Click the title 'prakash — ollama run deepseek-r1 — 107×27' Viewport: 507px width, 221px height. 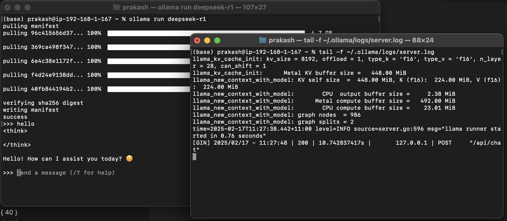pos(194,7)
